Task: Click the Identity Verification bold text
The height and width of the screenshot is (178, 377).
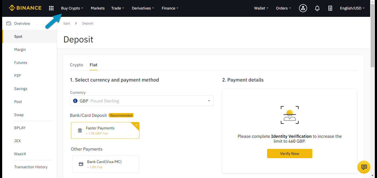Action: (291, 136)
